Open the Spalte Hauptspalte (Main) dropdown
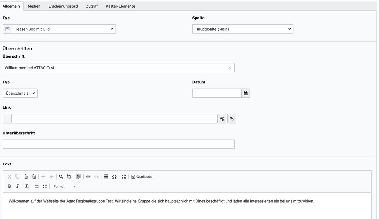 click(x=243, y=29)
